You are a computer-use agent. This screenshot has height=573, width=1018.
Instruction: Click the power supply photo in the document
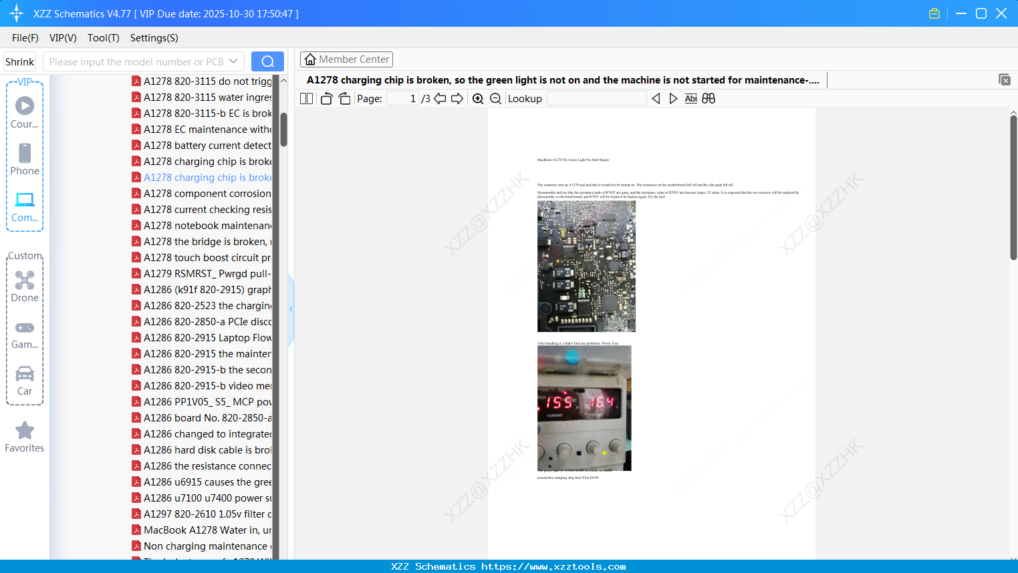pos(584,408)
